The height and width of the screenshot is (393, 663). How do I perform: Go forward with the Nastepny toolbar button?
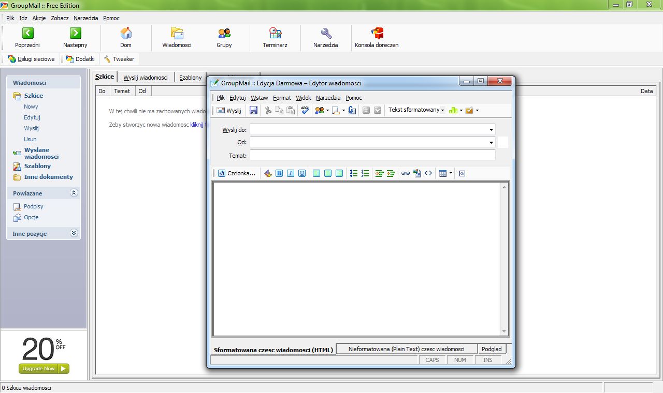coord(76,38)
